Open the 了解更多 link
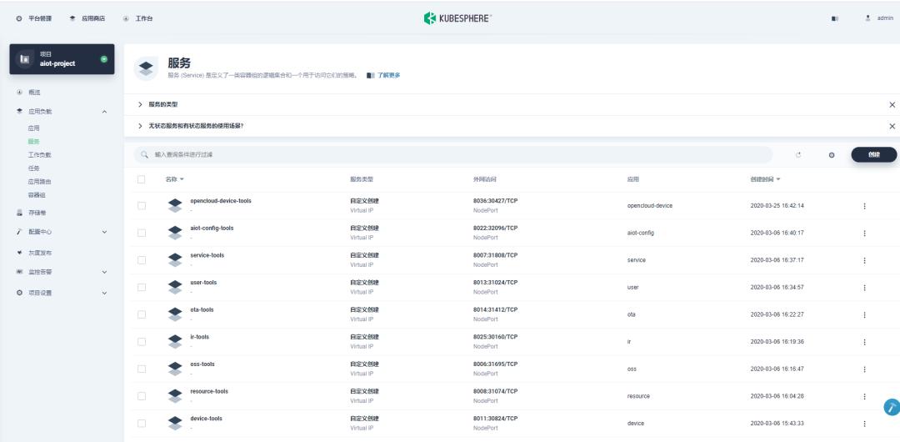The image size is (900, 442). point(388,75)
